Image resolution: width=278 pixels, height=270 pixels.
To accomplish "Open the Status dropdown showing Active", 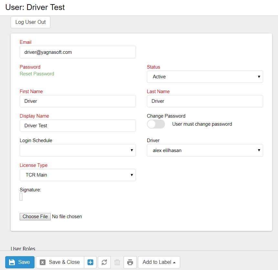I will coord(205,77).
